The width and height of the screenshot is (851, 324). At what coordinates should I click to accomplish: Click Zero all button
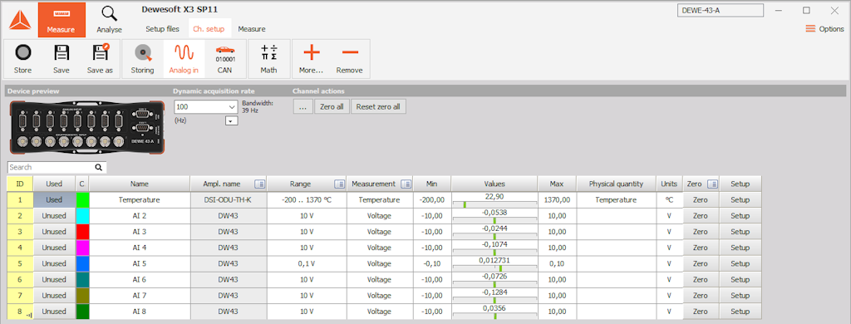(x=332, y=106)
